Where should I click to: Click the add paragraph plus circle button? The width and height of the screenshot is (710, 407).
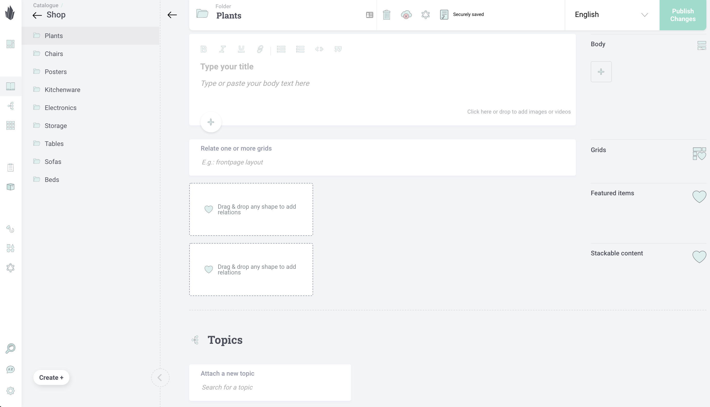coord(211,122)
